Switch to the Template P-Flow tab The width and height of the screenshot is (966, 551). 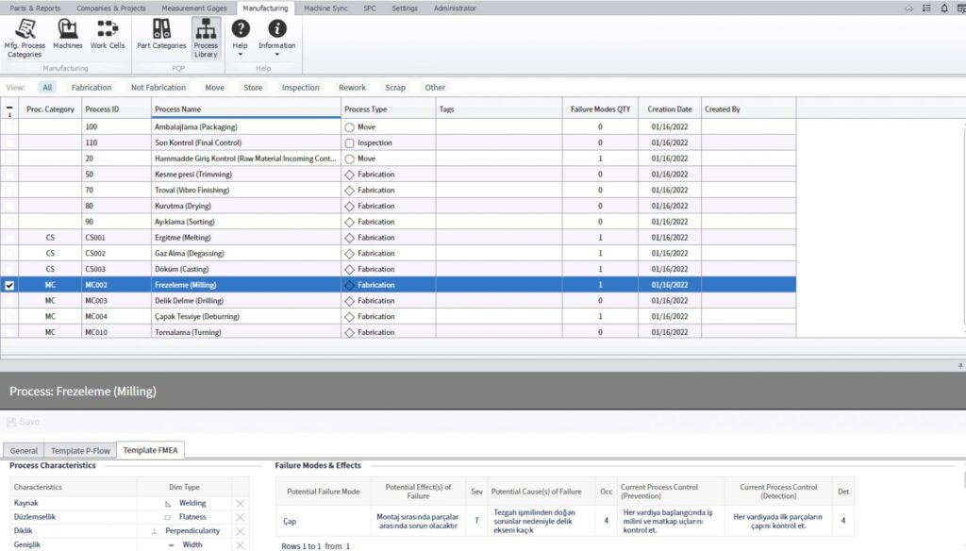tap(80, 451)
